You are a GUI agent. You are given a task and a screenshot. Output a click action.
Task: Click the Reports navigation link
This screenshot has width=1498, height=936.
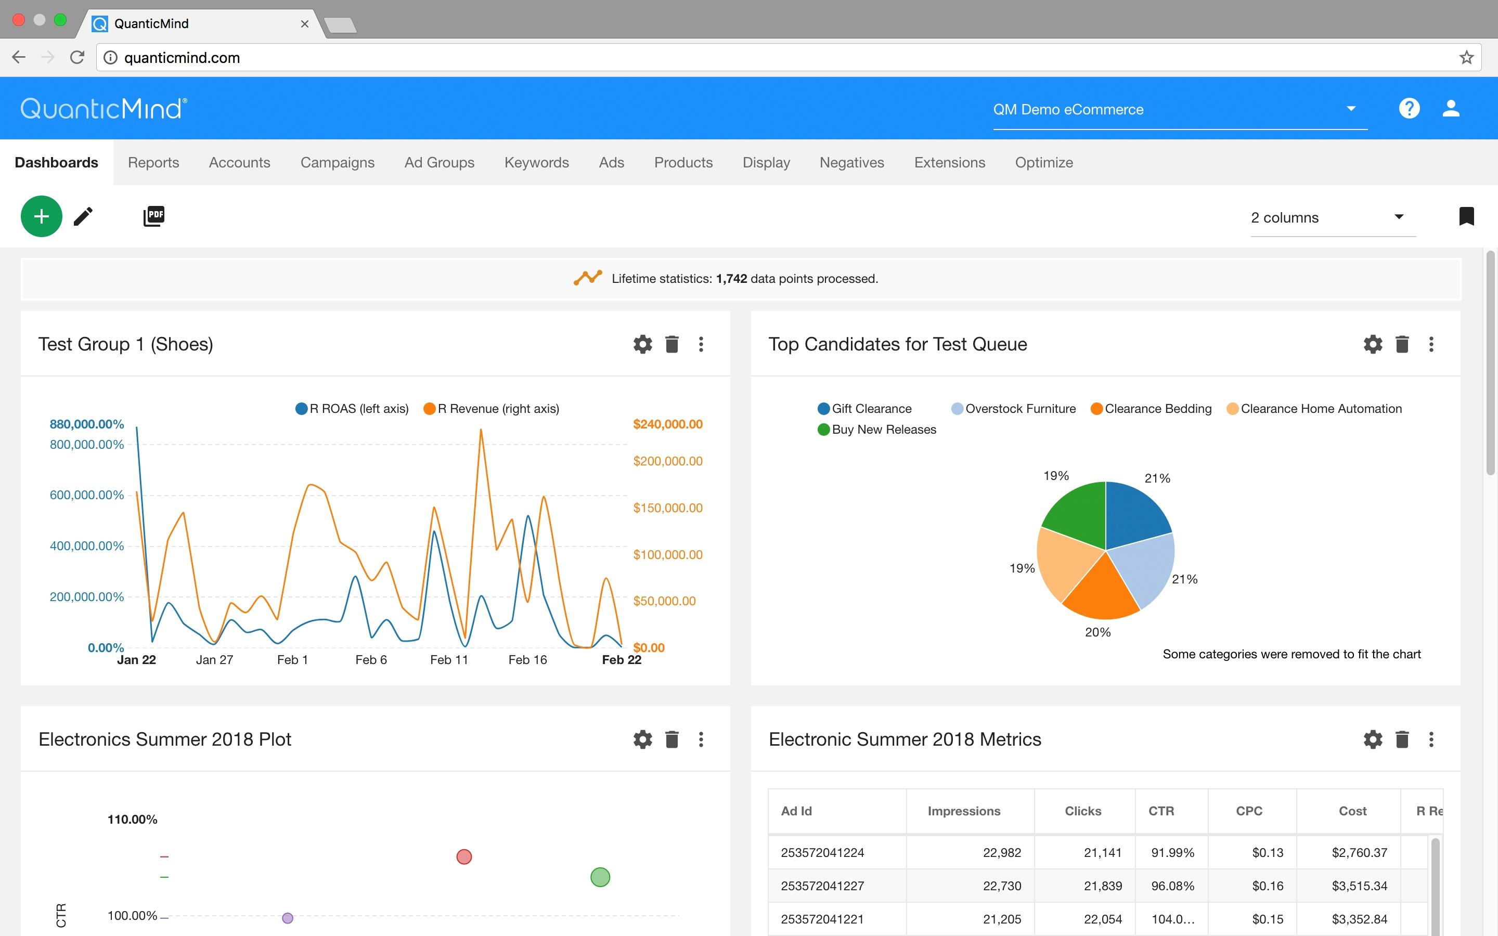pos(152,163)
